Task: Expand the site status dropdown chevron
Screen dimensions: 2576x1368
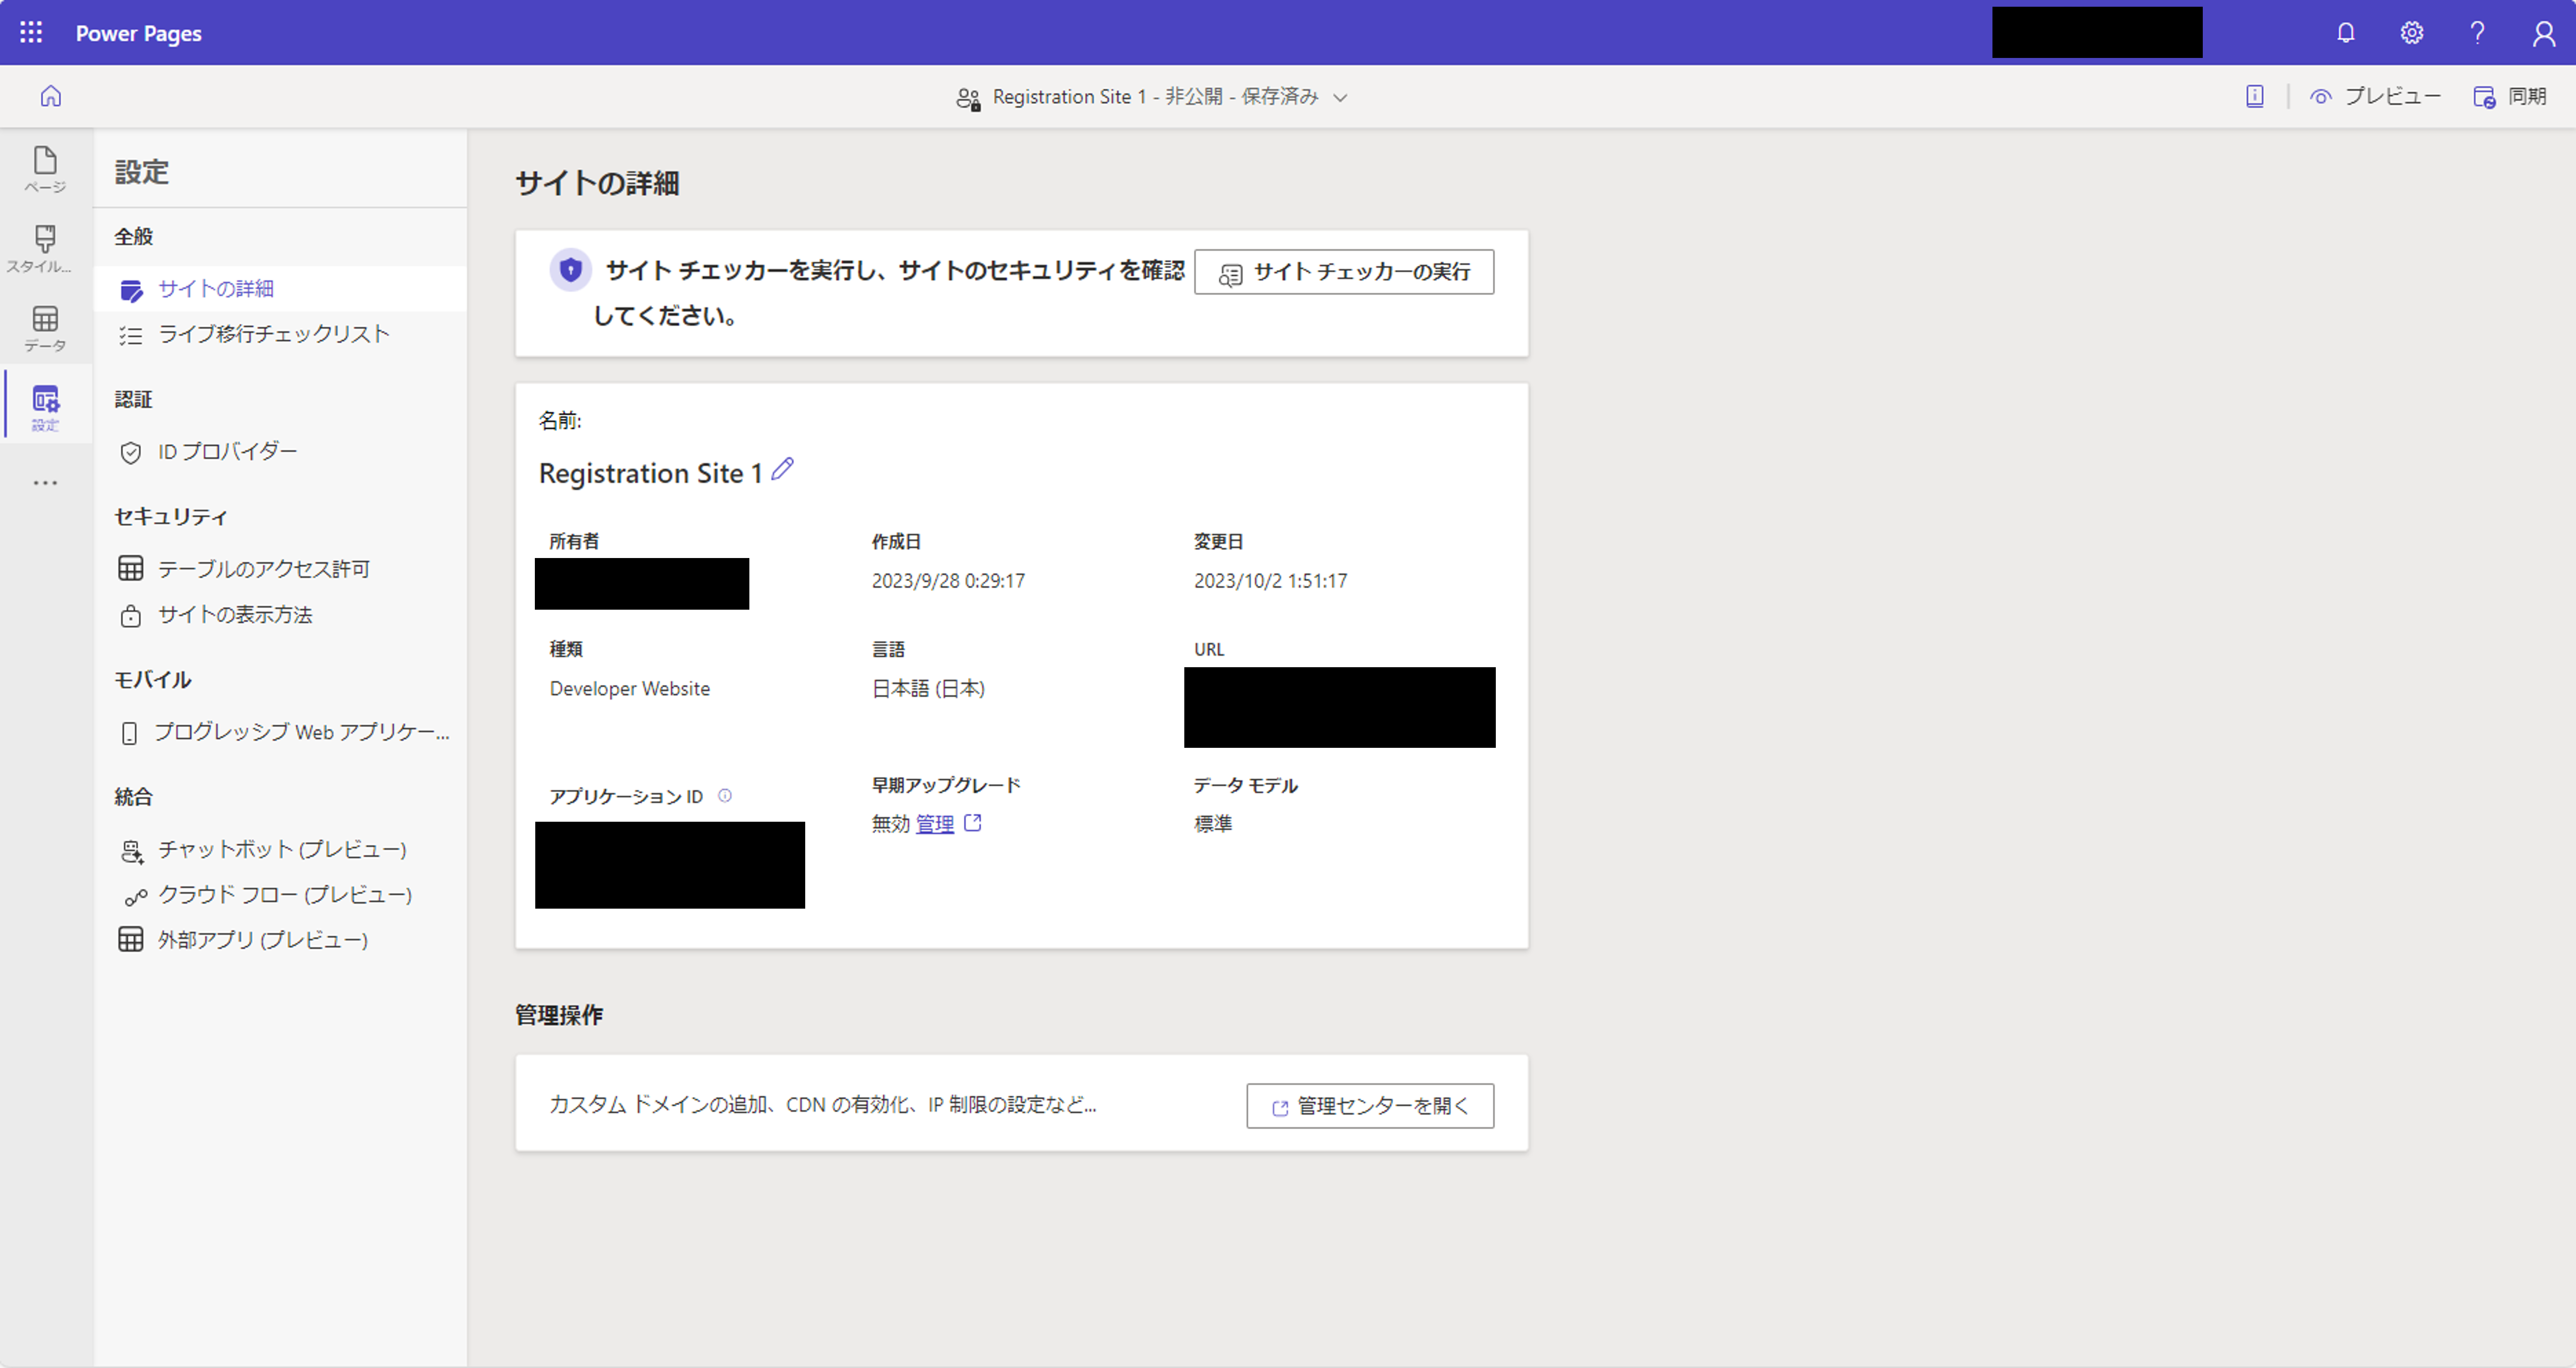Action: [x=1341, y=98]
